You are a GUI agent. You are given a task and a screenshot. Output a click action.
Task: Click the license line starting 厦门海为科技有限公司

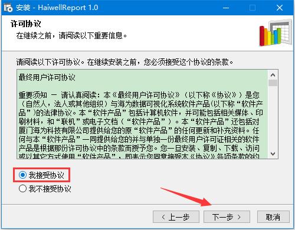pyautogui.click(x=139, y=130)
